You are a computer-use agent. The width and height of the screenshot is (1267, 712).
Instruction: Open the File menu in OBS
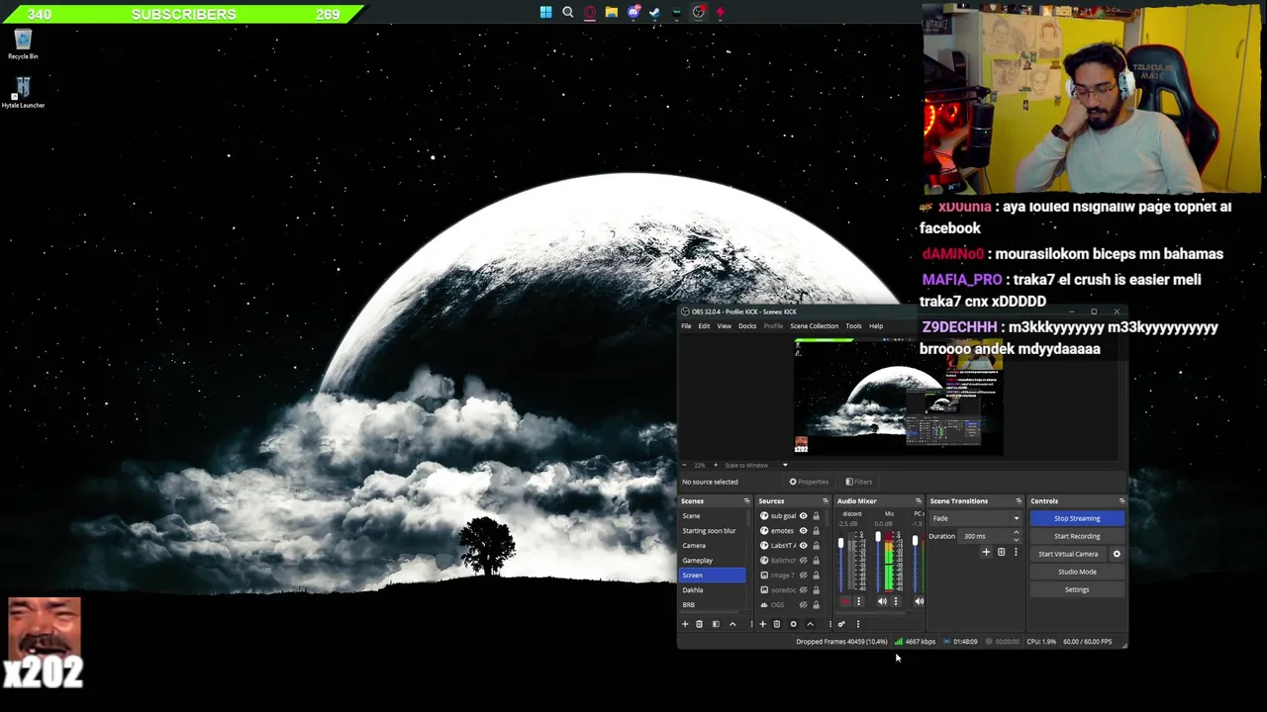[686, 326]
